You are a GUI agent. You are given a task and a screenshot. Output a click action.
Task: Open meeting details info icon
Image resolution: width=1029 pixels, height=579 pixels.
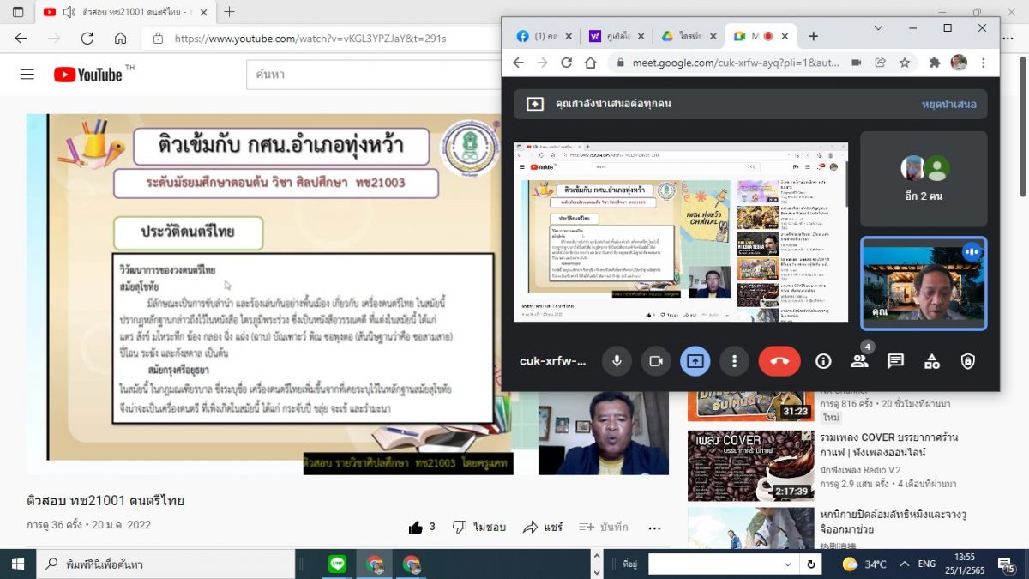tap(823, 361)
